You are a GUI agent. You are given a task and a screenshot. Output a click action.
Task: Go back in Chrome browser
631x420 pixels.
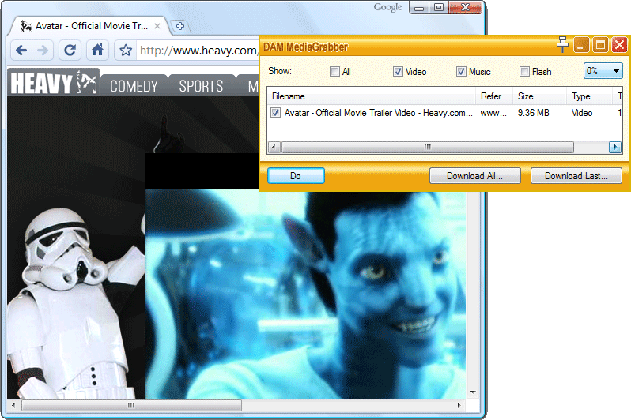(x=21, y=51)
